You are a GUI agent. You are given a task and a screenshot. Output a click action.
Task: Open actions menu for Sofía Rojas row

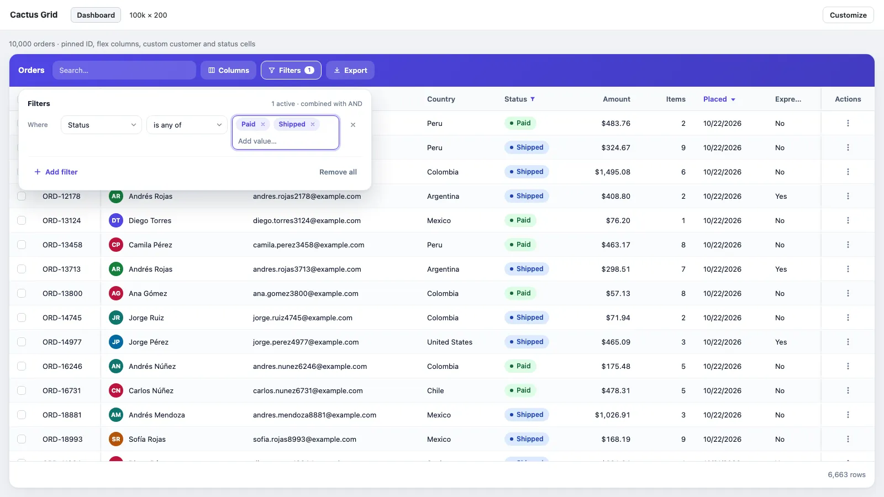coord(848,439)
